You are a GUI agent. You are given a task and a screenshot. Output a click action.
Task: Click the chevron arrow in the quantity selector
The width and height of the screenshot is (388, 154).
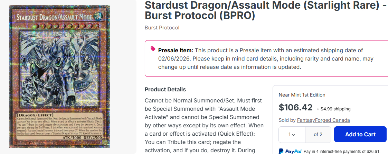[294, 135]
